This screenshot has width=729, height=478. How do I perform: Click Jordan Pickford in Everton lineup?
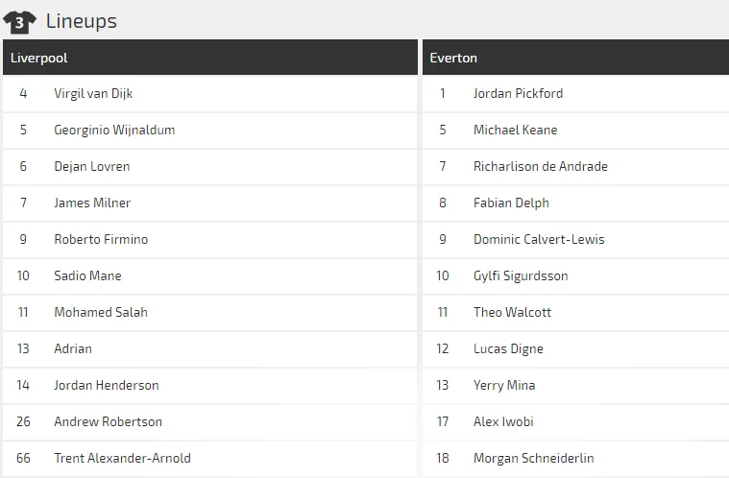[x=519, y=93]
